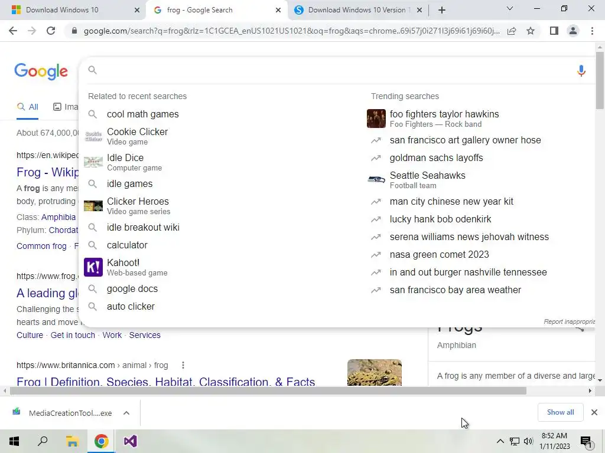Show hidden system tray icons
605x453 pixels.
[x=500, y=441]
